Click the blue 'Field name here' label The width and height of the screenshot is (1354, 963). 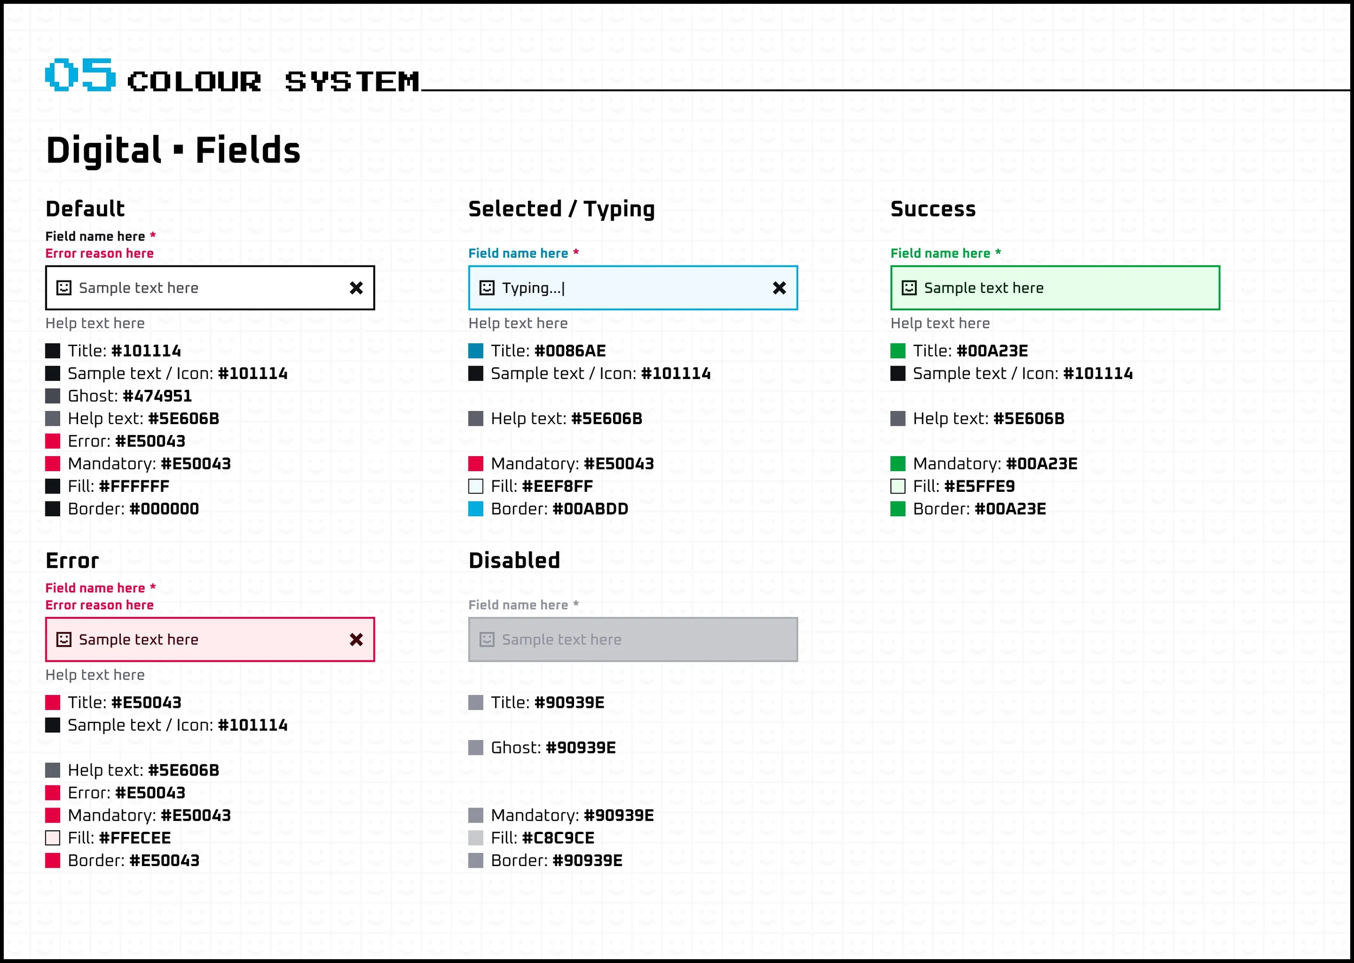[x=518, y=253]
